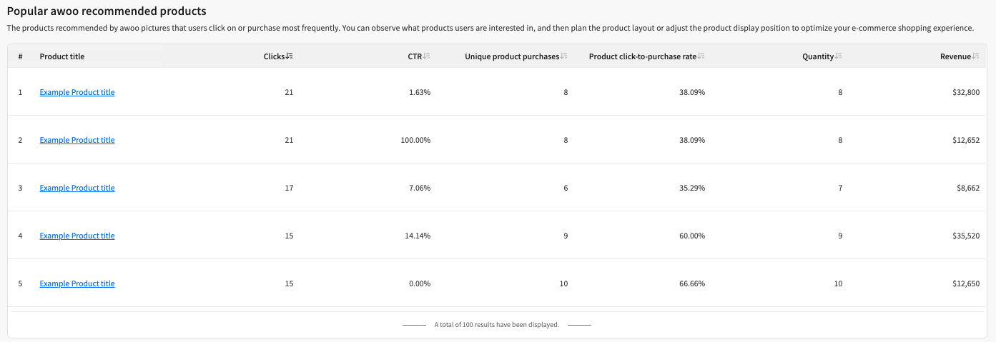The image size is (996, 342).
Task: Click the 66.66% click-to-purchase rate cell
Action: click(691, 283)
